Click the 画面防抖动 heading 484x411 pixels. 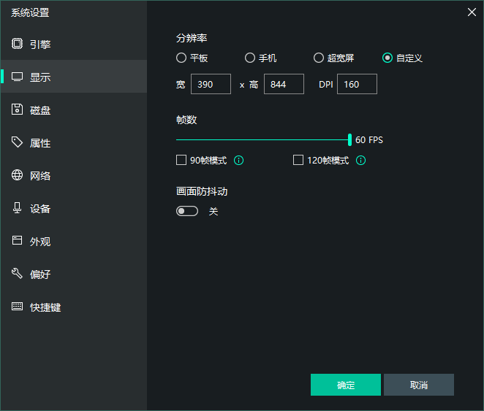(x=202, y=191)
